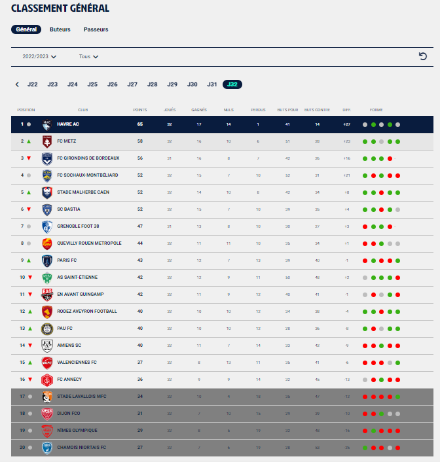
Task: Open the Amiens SC crest icon
Action: click(x=47, y=346)
